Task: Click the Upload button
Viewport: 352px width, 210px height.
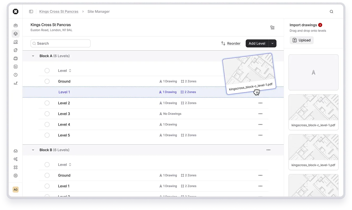Action: click(x=301, y=40)
